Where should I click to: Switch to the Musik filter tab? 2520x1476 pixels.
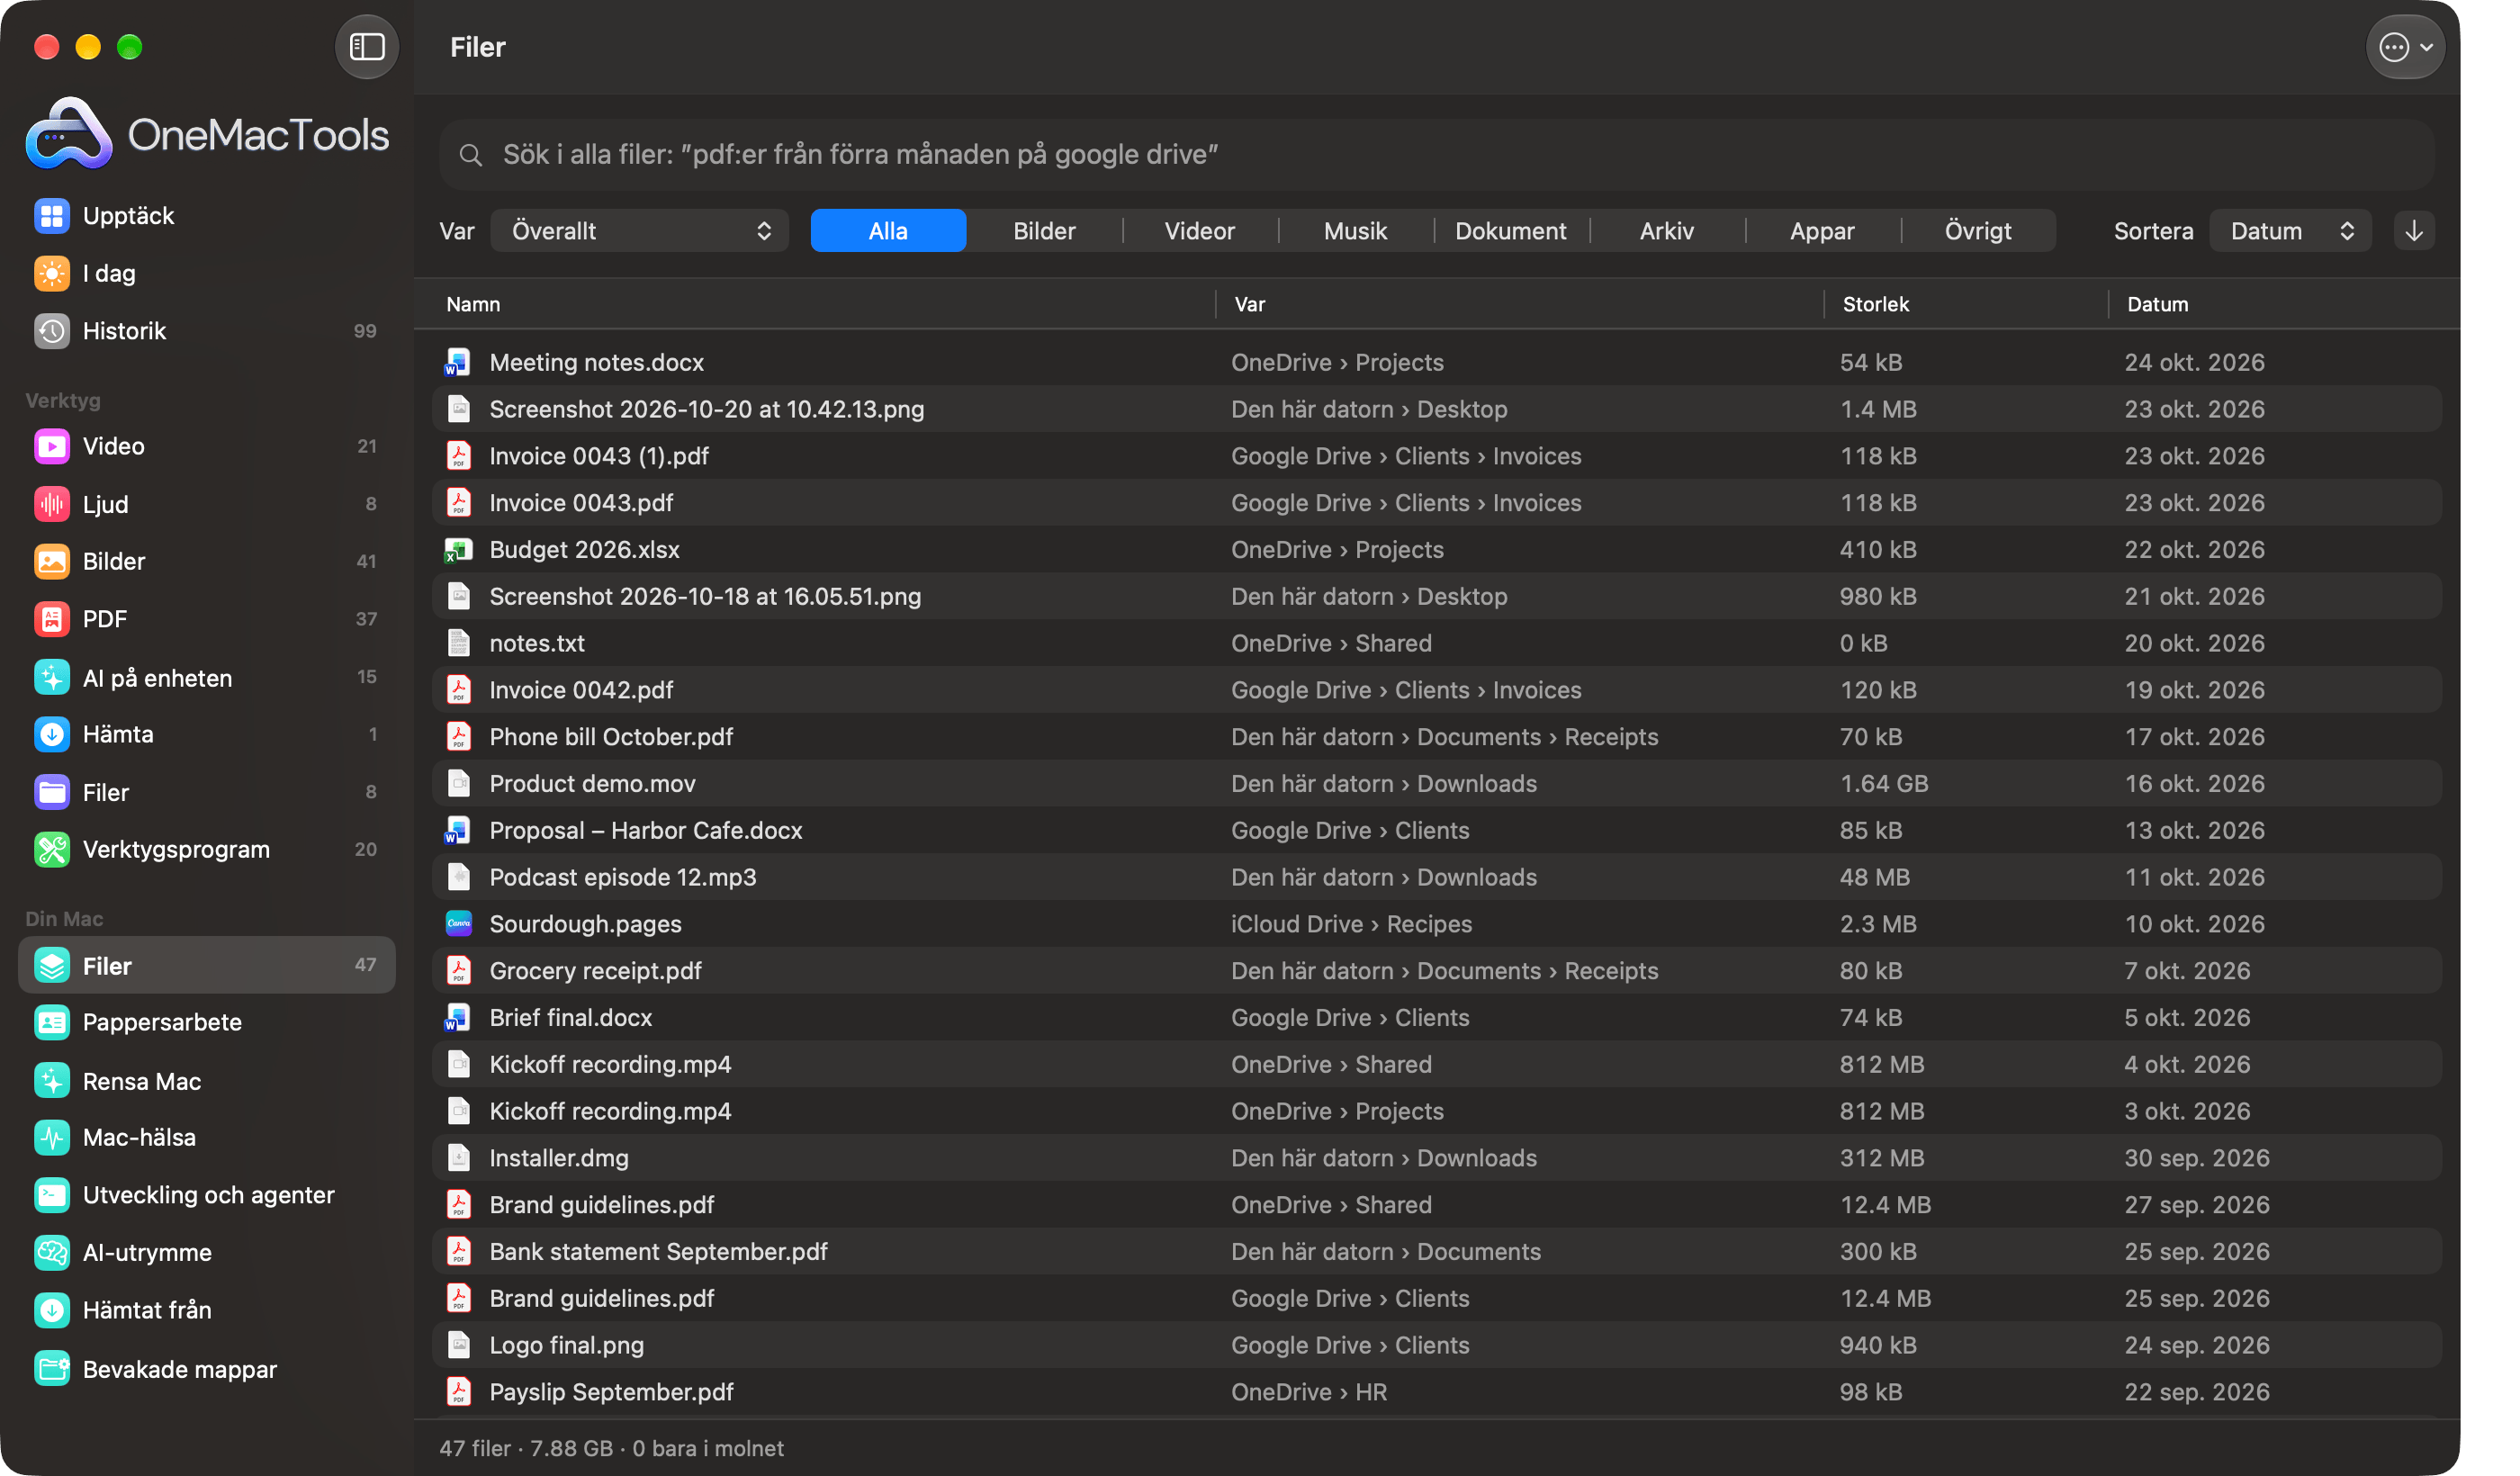[1355, 231]
